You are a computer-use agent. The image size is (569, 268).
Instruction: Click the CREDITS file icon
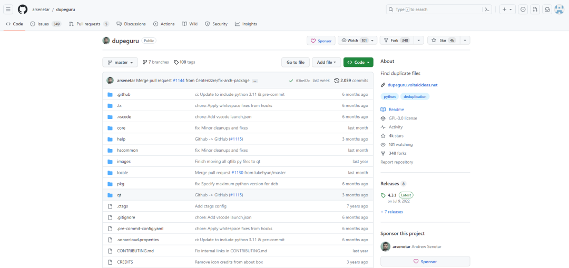point(110,262)
